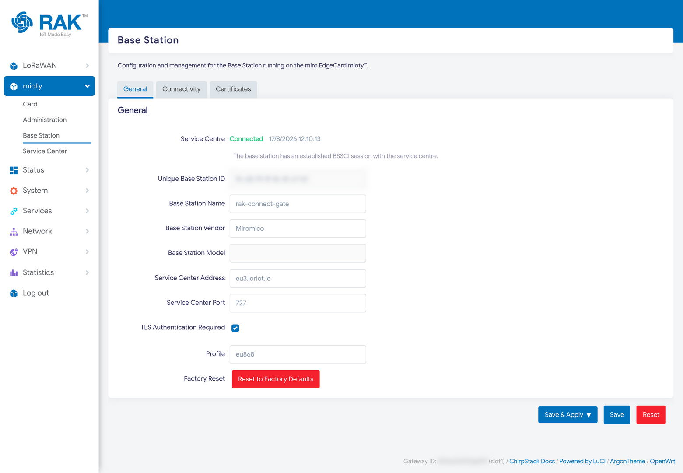Click the Profile input field

click(298, 354)
